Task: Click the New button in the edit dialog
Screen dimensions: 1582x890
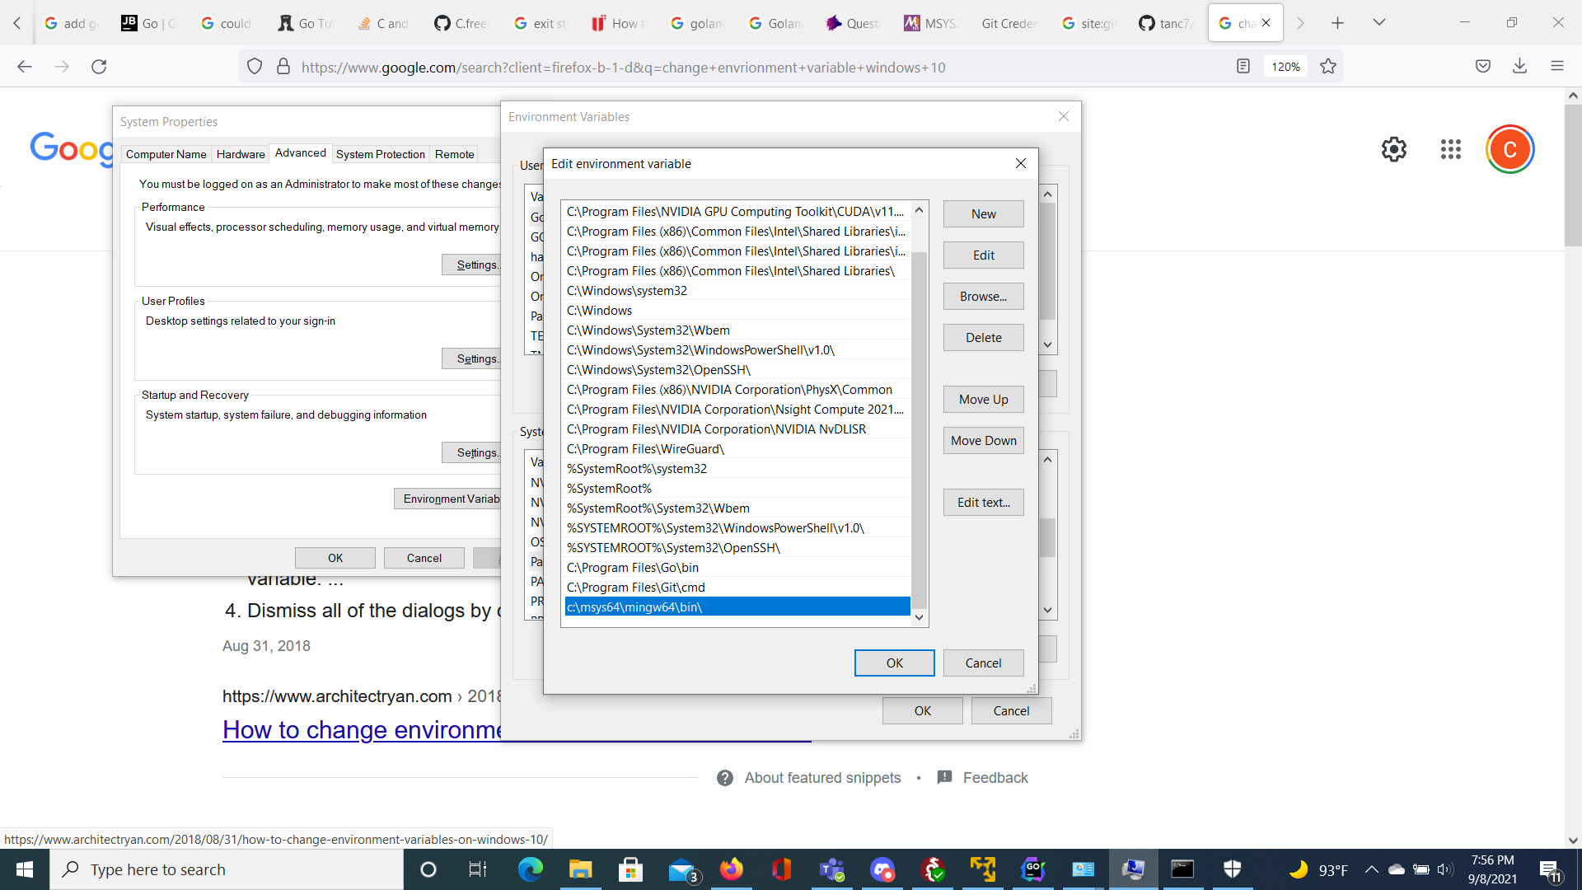Action: [983, 214]
